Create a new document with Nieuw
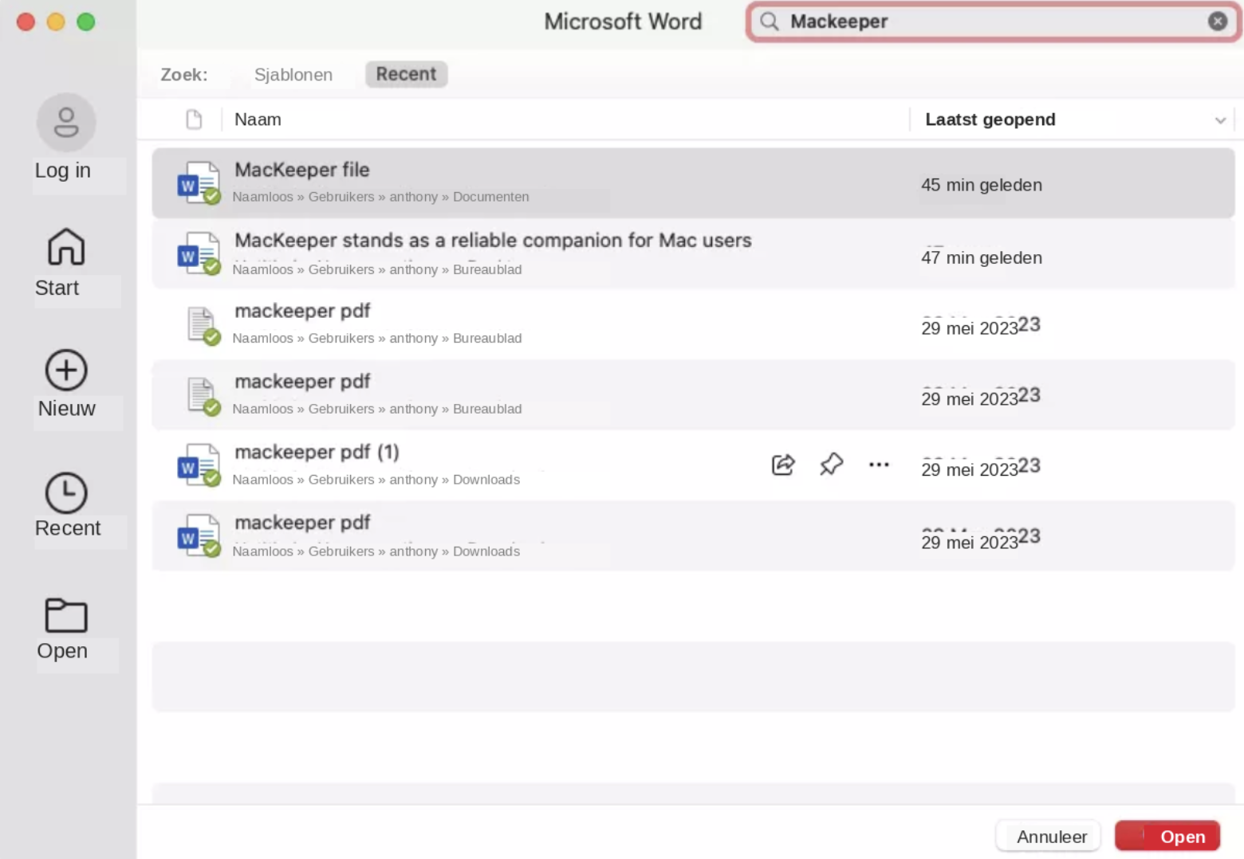This screenshot has width=1244, height=859. tap(66, 370)
